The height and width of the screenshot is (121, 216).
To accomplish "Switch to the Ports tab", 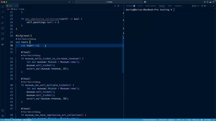I will tap(170, 6).
